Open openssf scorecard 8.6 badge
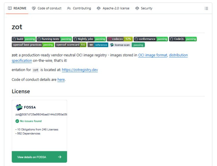This screenshot has height=166, width=217. click(71, 45)
